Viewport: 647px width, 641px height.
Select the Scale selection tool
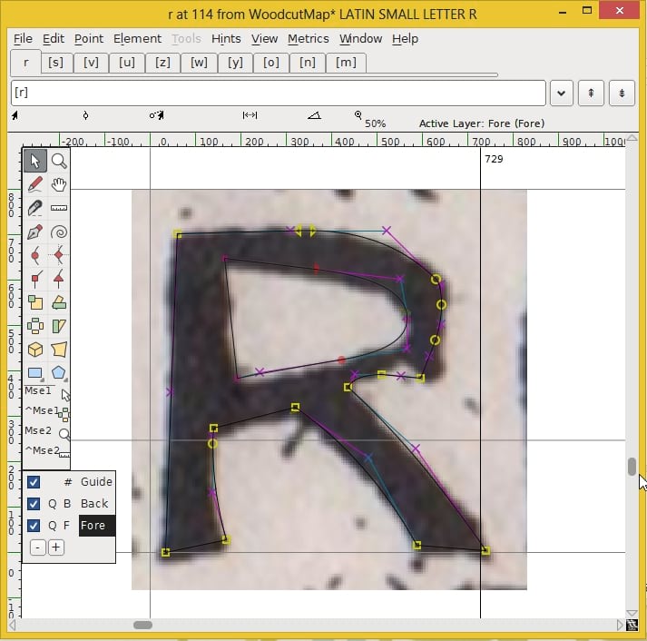click(35, 302)
